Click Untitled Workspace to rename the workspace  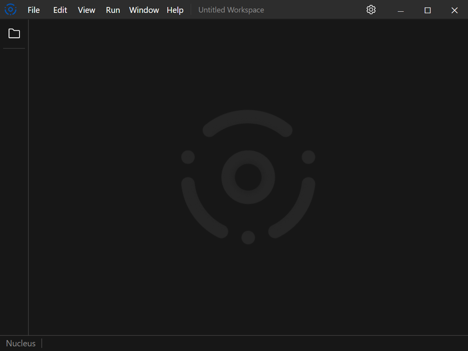pyautogui.click(x=231, y=10)
